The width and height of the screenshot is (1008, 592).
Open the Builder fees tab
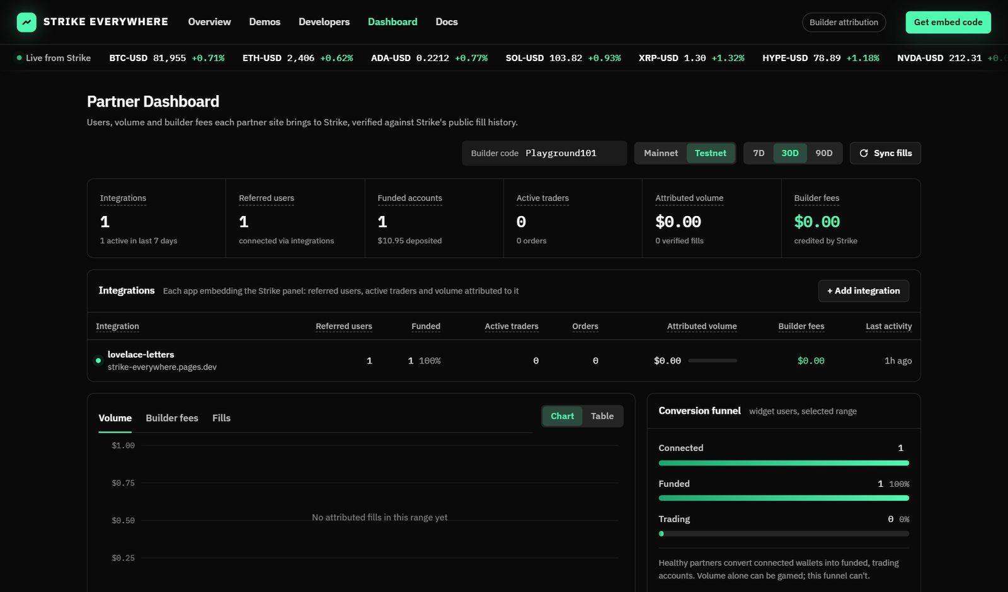coord(172,418)
